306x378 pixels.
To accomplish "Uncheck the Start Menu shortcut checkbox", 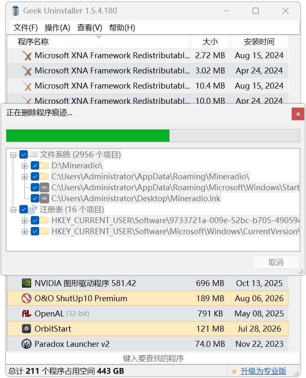I will 35,187.
